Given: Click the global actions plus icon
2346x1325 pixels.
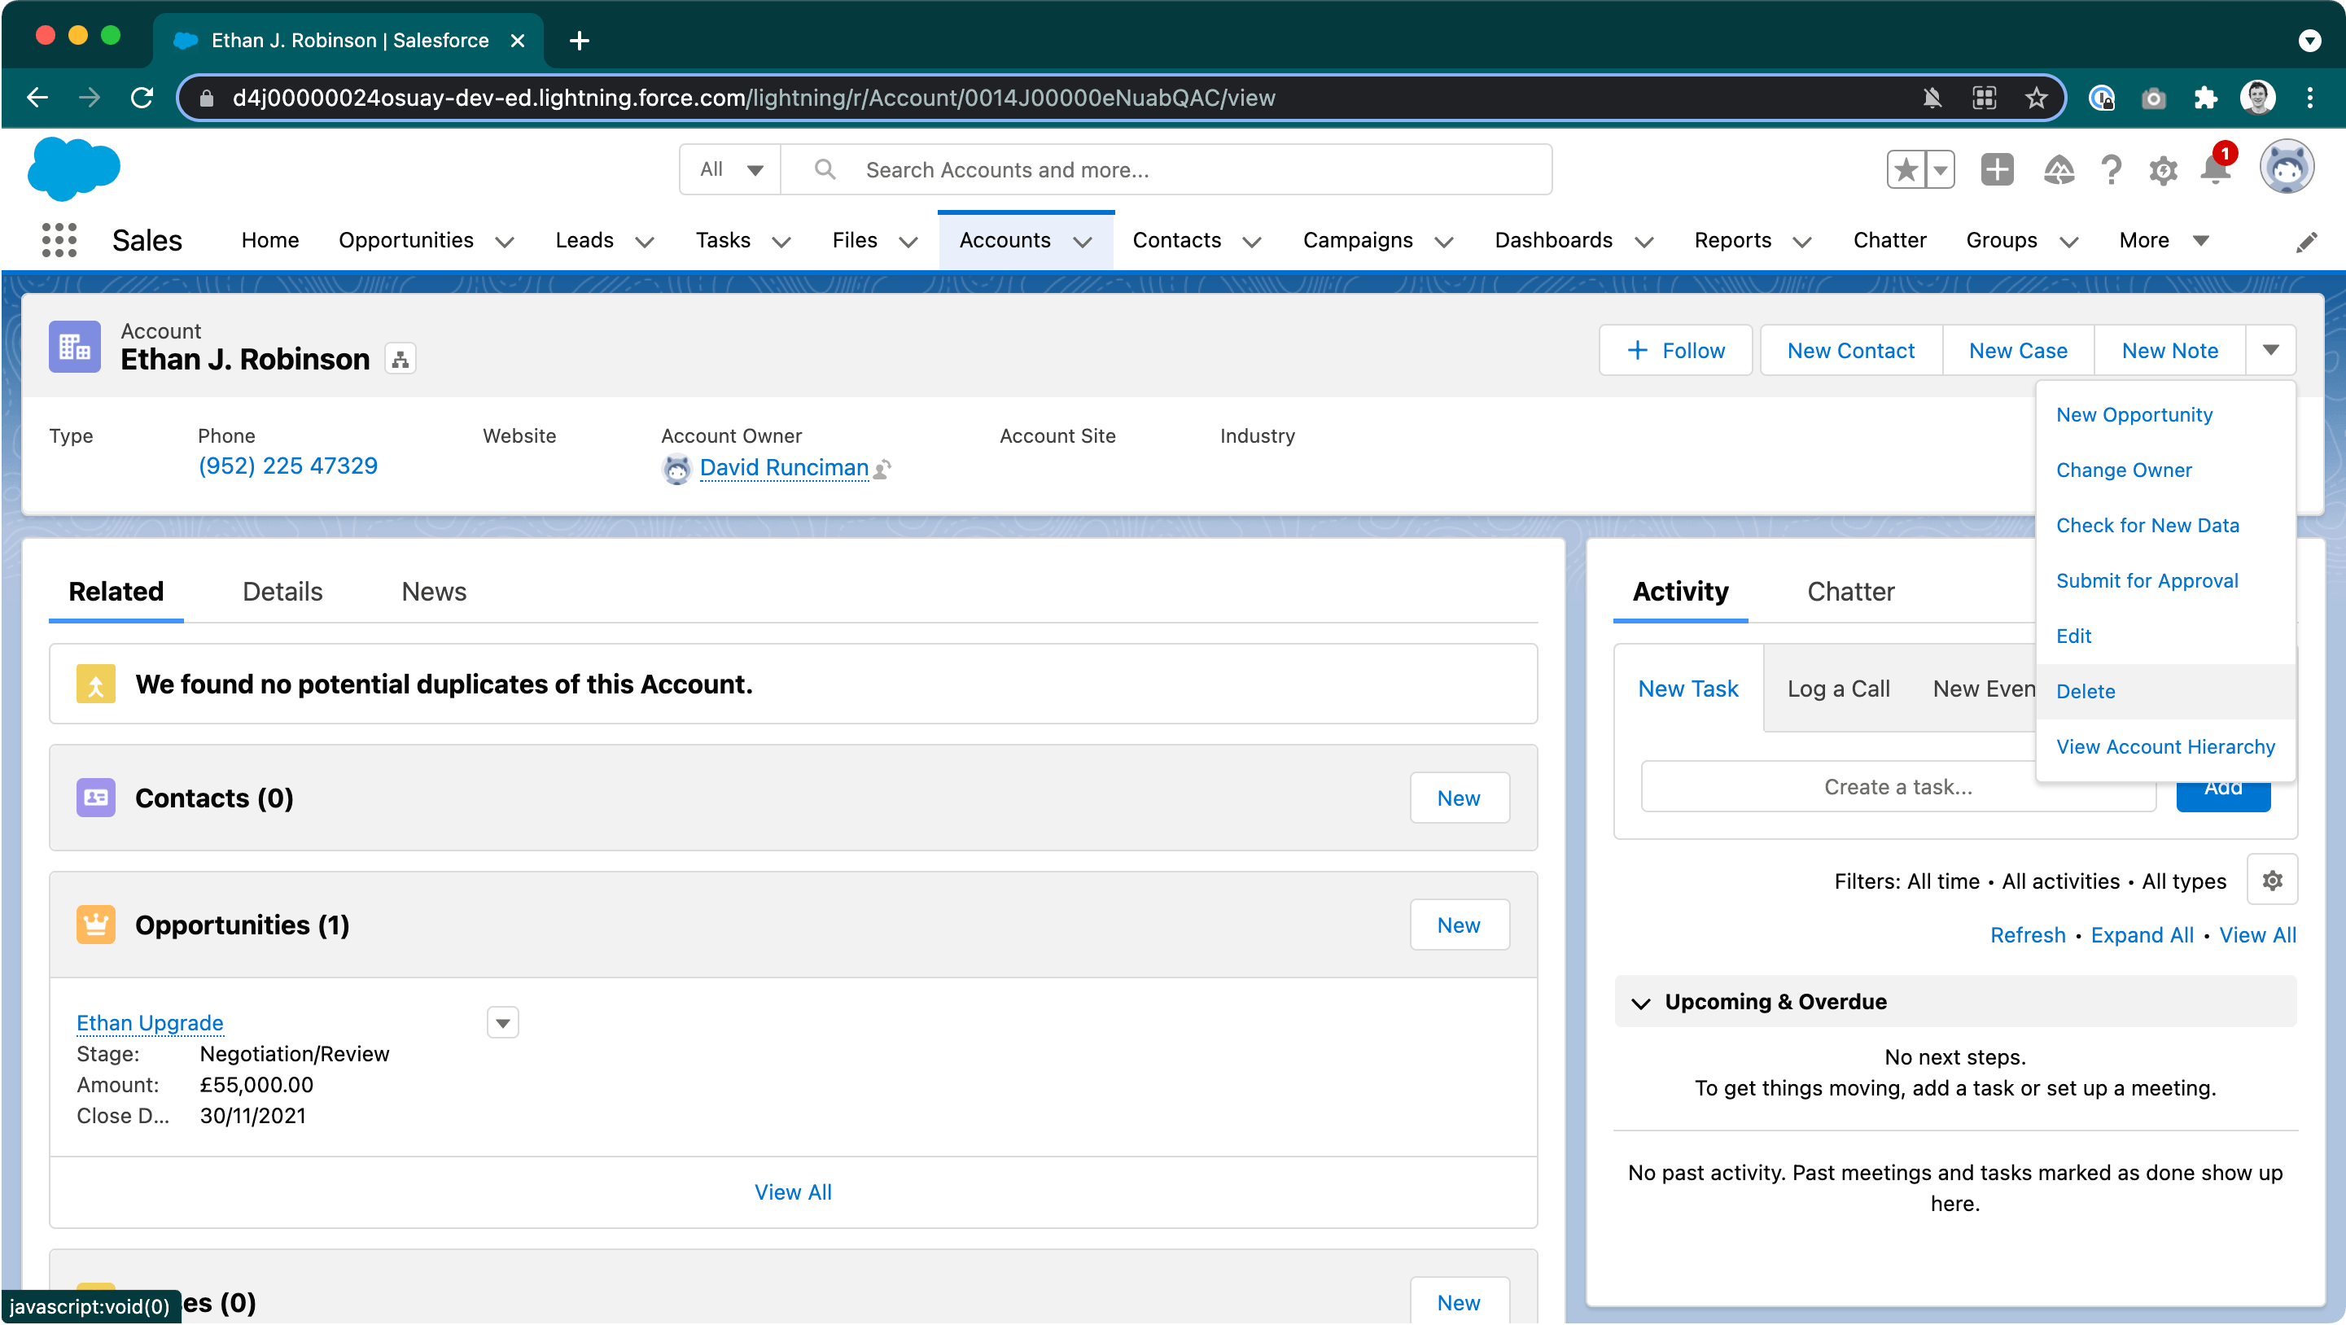Looking at the screenshot, I should (x=1998, y=170).
